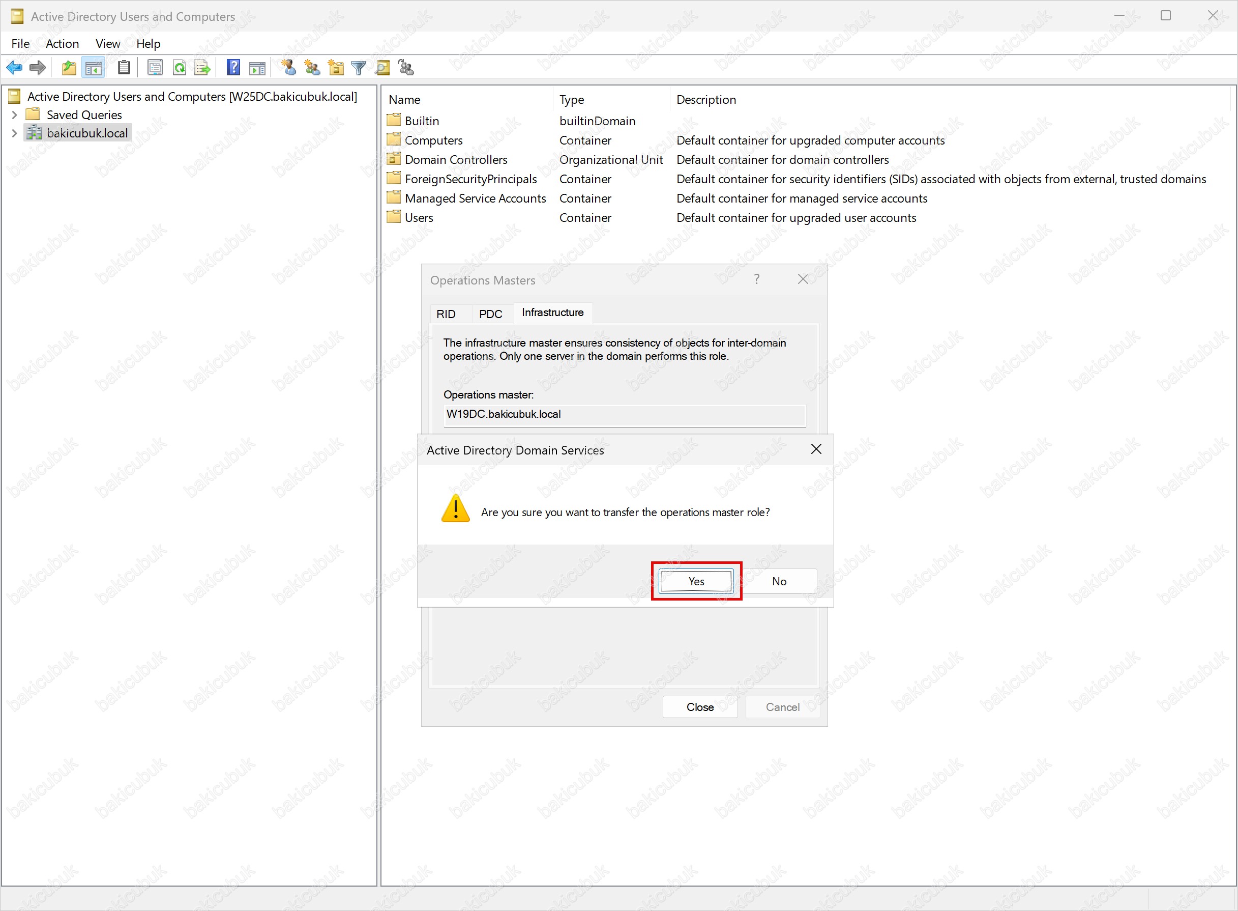Click the Managed Service Accounts folder icon
Viewport: 1238px width, 911px height.
point(393,197)
